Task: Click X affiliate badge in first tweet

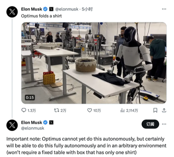Action: (51, 9)
